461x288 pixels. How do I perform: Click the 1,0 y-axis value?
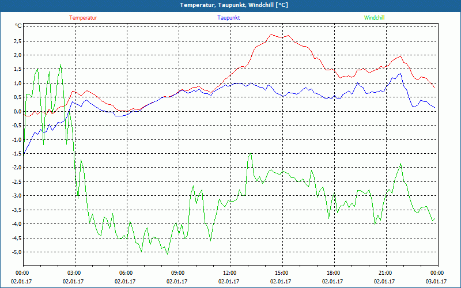coord(18,83)
